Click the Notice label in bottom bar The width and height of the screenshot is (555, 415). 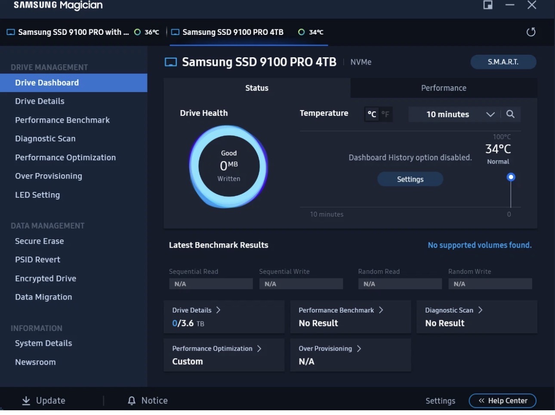[154, 401]
